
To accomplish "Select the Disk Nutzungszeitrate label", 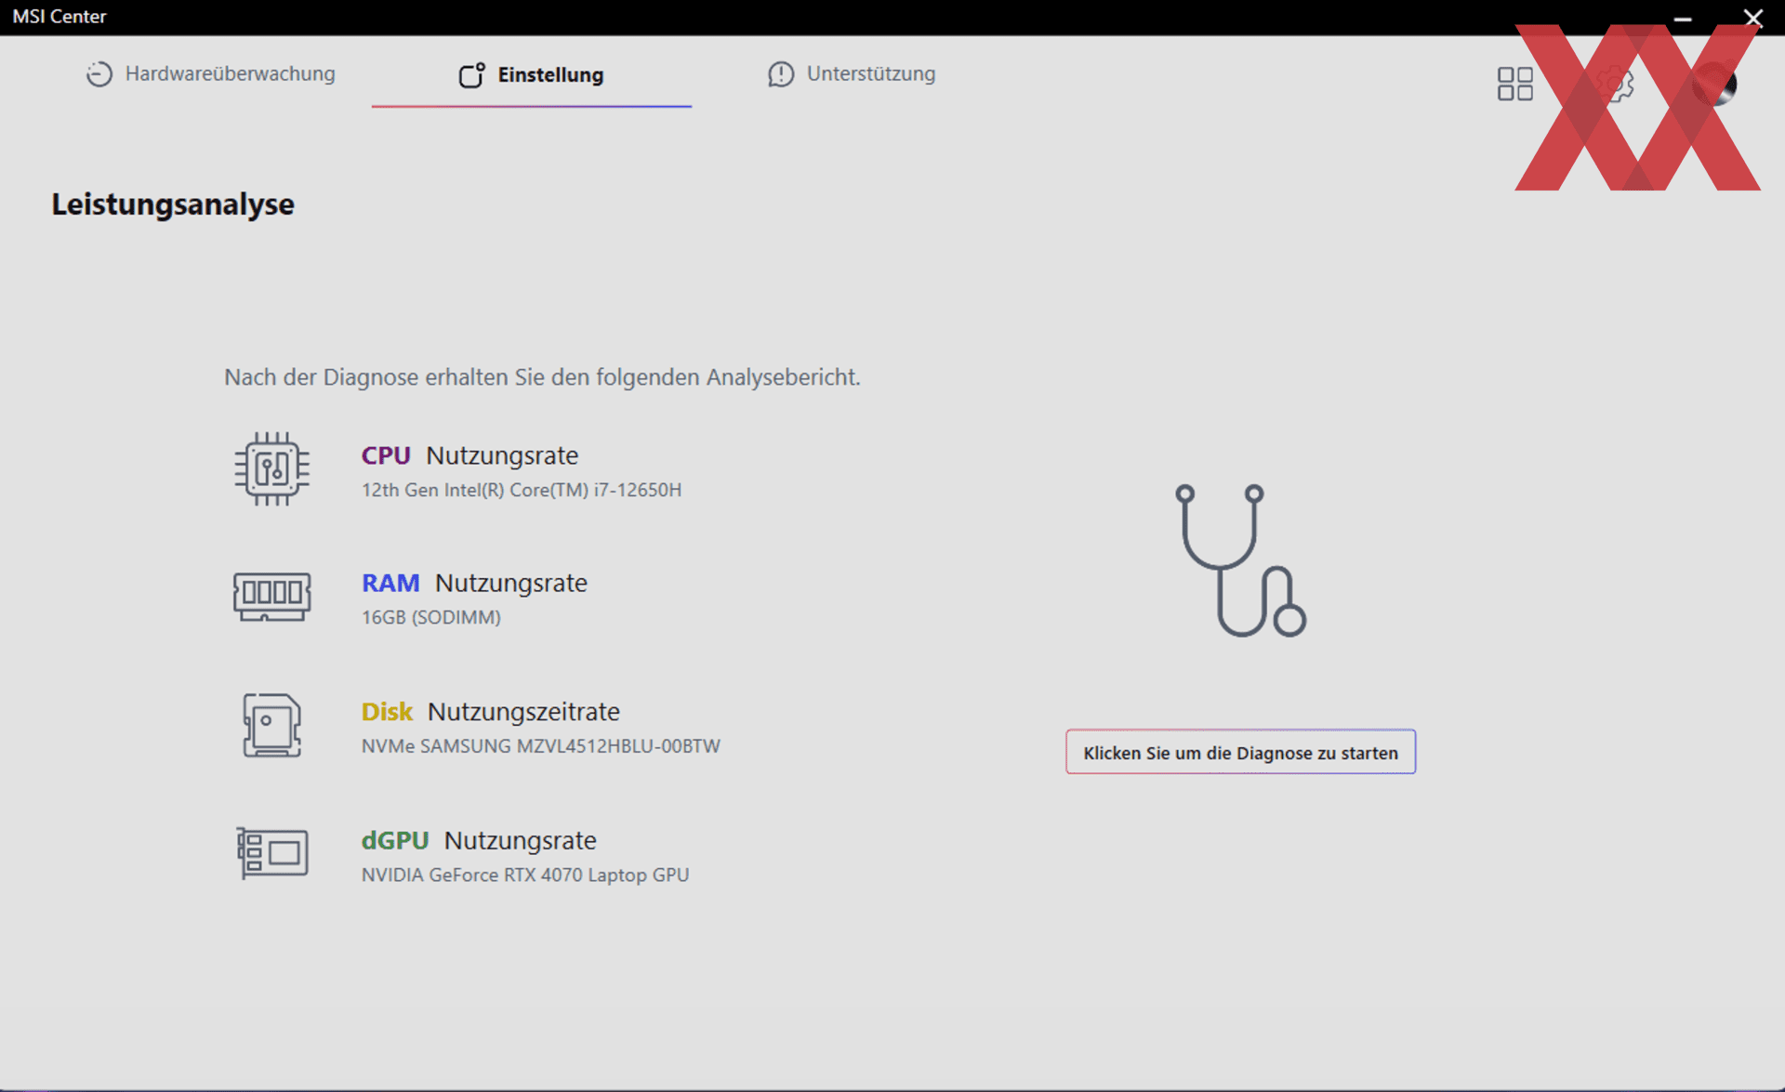I will click(490, 711).
